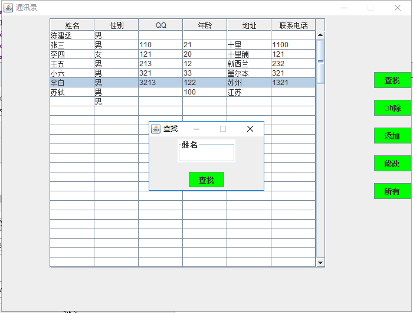Click QQ cell 110 in 张三 row

pyautogui.click(x=160, y=45)
